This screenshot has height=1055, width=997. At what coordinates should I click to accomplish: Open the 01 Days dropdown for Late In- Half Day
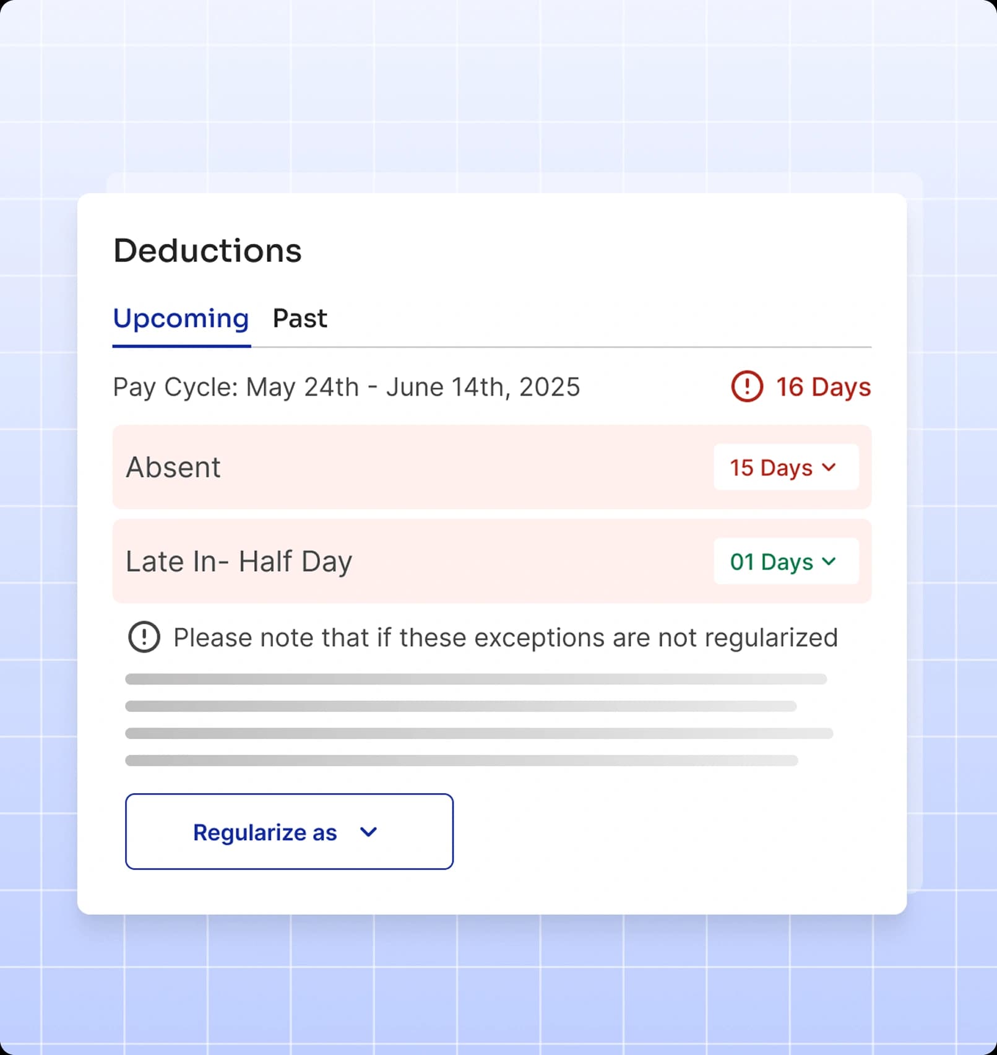785,562
